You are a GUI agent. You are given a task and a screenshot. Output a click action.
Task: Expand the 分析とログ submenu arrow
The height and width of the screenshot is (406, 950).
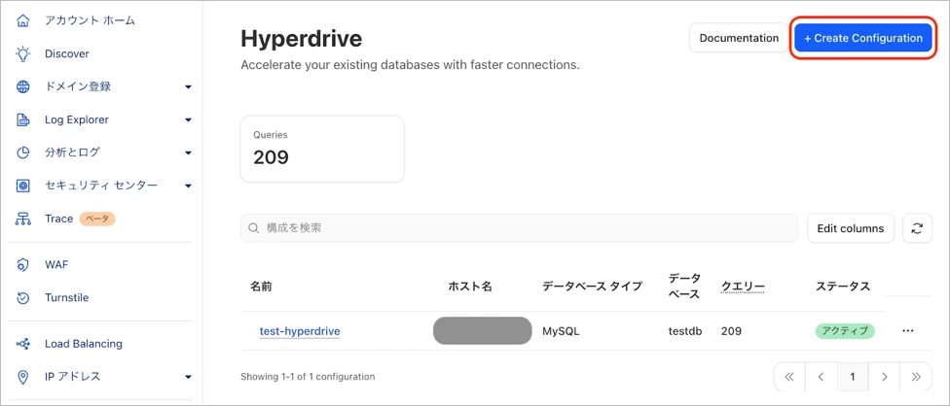(188, 153)
